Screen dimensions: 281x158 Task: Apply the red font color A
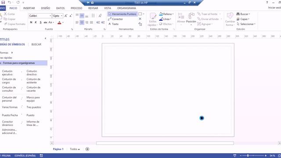click(x=59, y=22)
